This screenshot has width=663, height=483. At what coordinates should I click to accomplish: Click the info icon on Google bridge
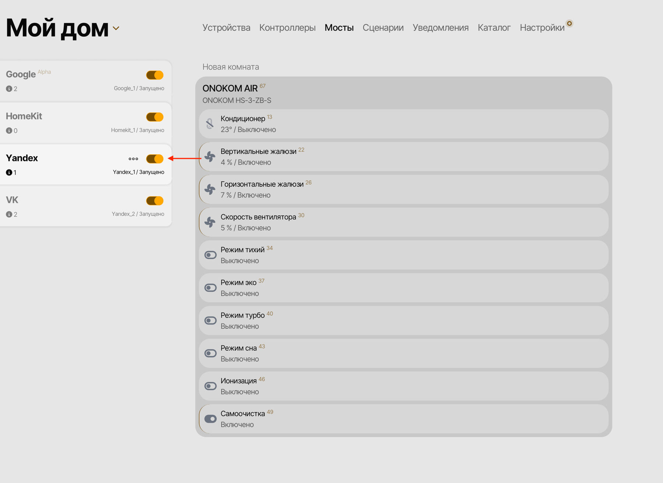9,89
